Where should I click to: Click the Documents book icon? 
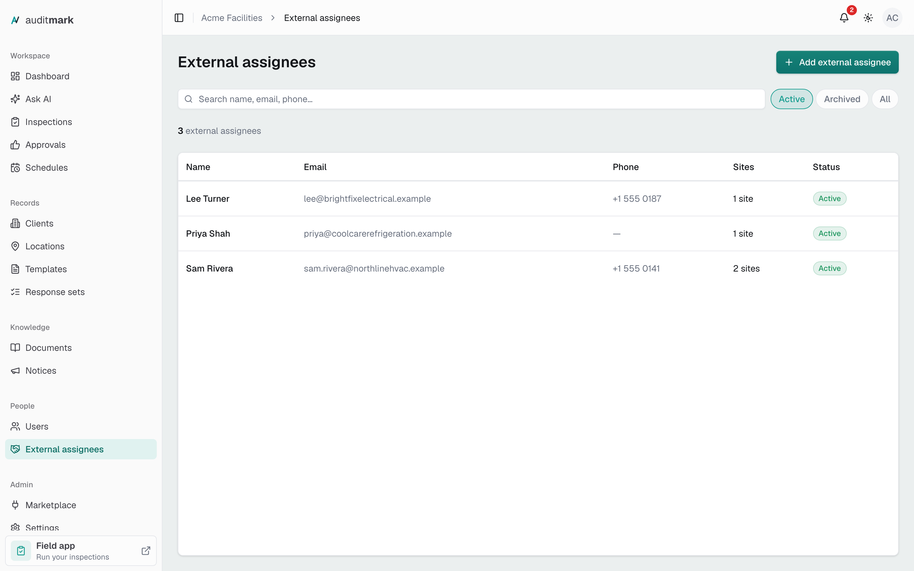[x=15, y=348]
